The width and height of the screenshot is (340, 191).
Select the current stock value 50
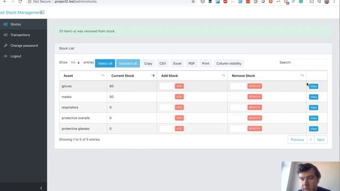112,97
